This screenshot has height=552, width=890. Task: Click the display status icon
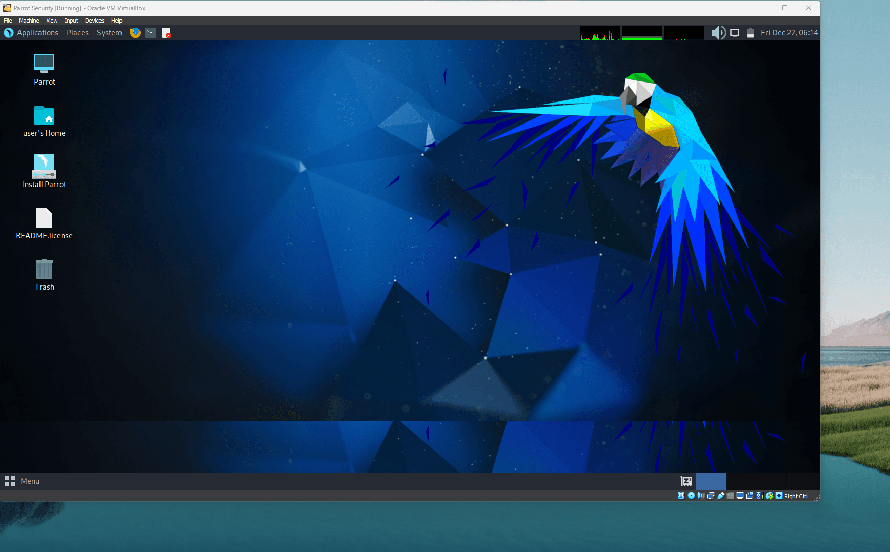740,496
